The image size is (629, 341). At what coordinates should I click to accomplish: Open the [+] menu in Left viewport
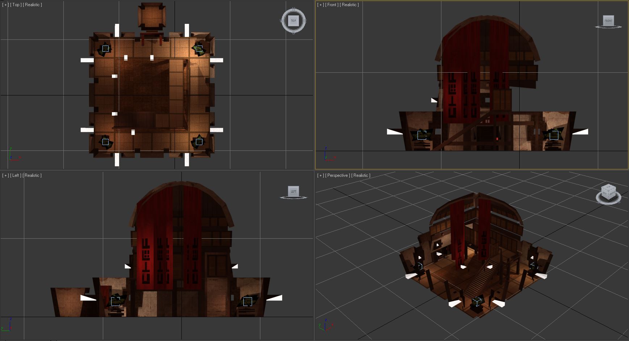click(5, 175)
